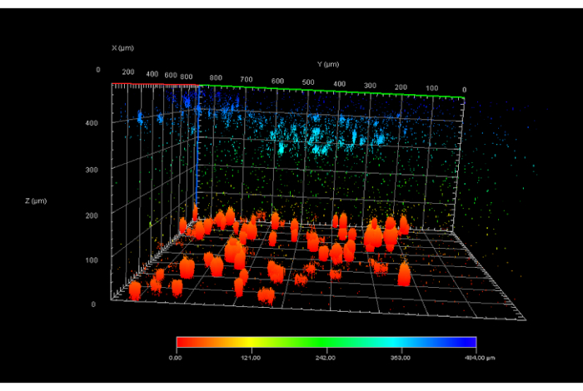Click the Y-axis tick label "500"
This screenshot has height=391, width=583.
(308, 82)
